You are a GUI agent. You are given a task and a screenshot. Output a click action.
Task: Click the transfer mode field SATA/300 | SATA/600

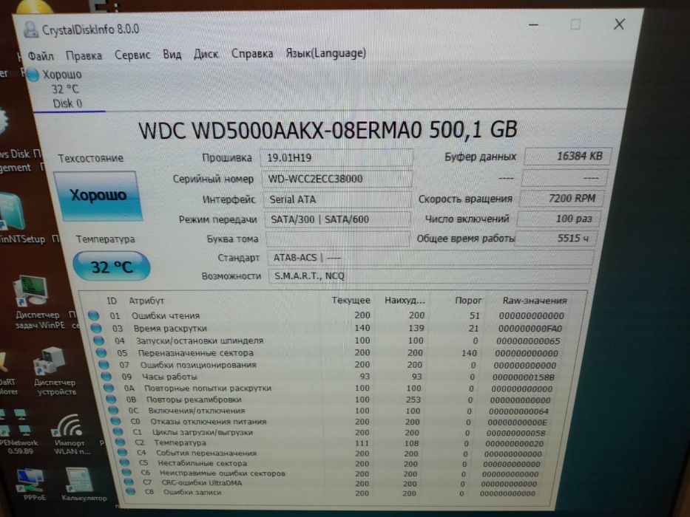click(x=337, y=219)
